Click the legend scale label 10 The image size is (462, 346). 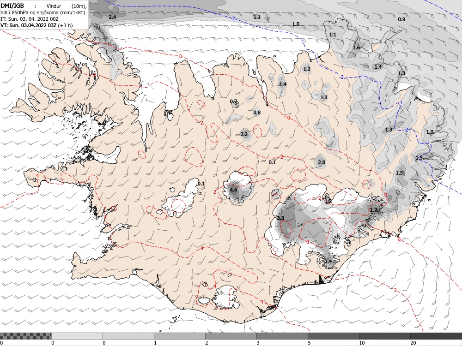click(362, 343)
